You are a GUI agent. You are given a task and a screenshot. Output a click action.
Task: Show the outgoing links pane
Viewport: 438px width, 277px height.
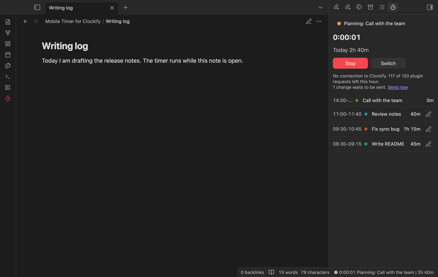(x=348, y=7)
